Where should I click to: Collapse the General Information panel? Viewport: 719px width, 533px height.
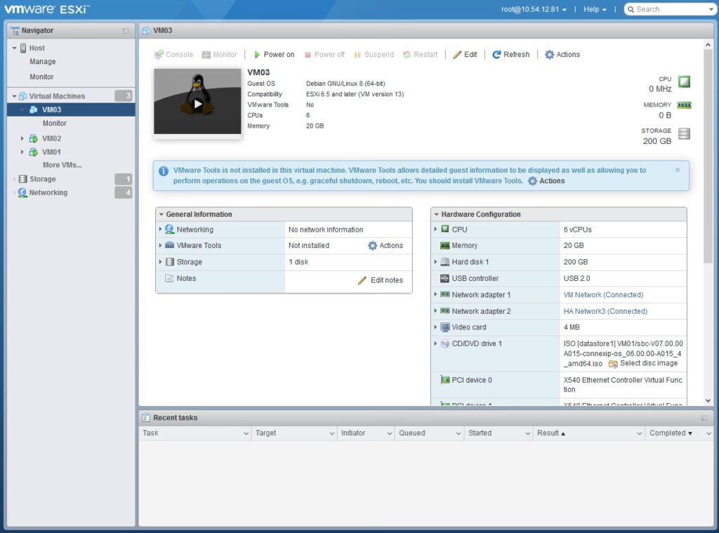[161, 215]
